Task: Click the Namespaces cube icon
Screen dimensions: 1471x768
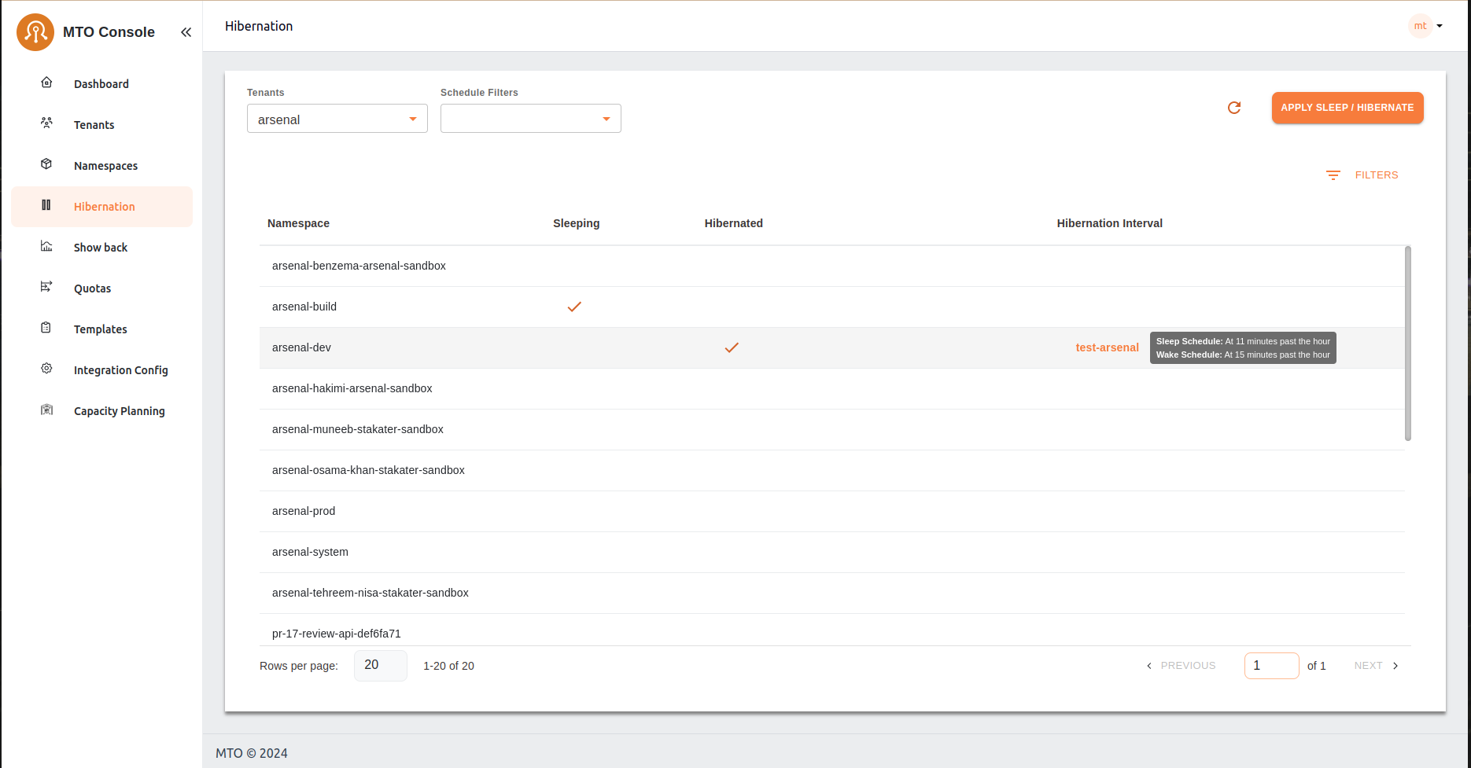Action: point(46,164)
